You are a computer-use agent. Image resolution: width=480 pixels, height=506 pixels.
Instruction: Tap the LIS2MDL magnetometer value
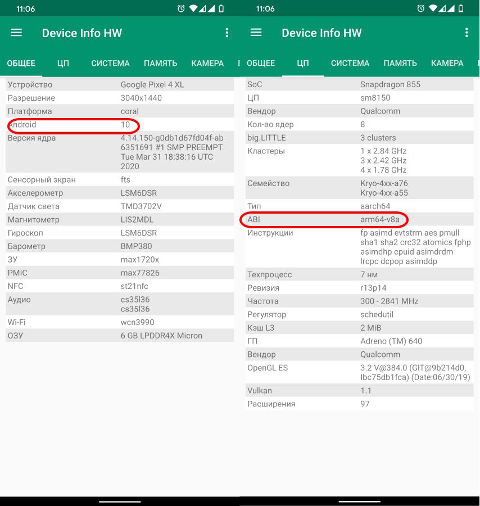[137, 220]
